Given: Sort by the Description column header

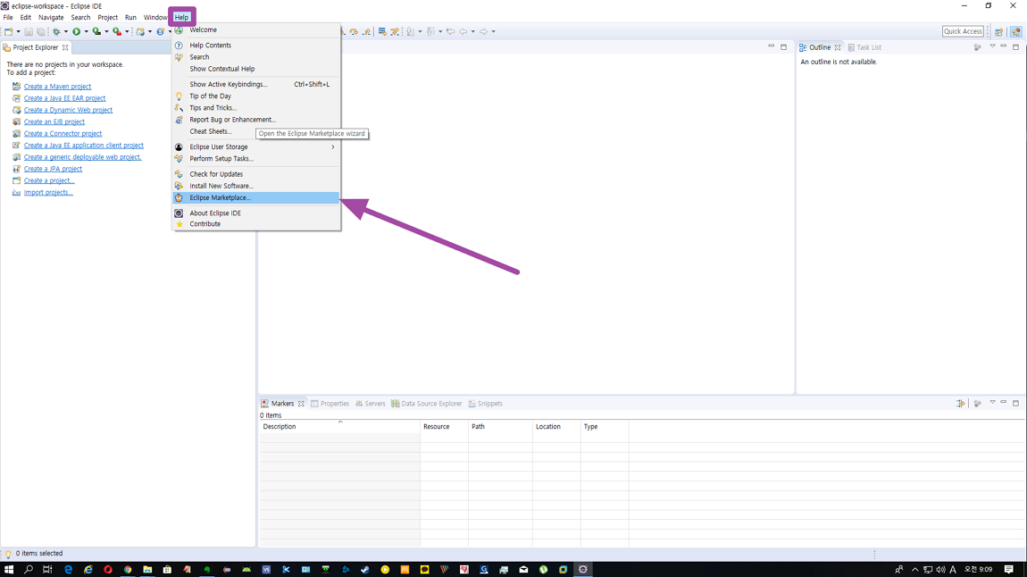Looking at the screenshot, I should [340, 426].
